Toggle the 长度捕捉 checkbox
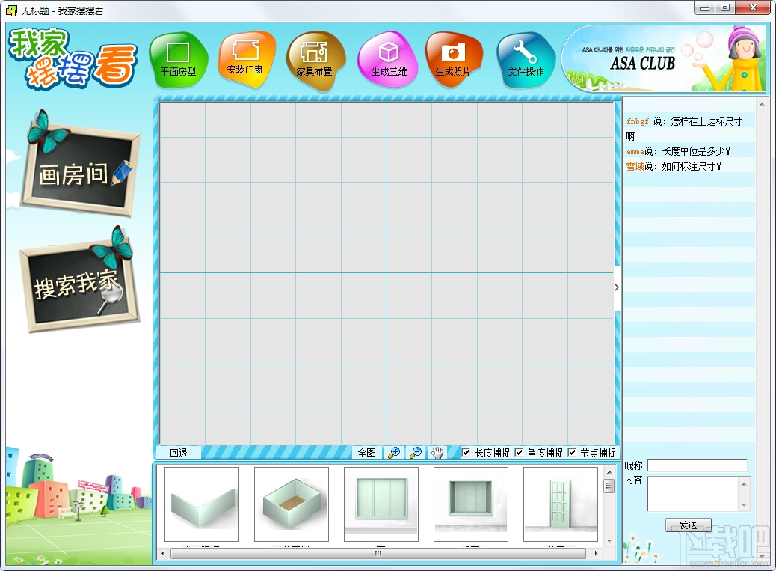This screenshot has width=776, height=571. 466,452
